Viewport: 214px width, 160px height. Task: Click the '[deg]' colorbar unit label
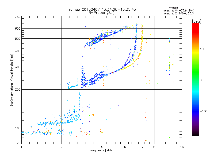(x=196, y=21)
